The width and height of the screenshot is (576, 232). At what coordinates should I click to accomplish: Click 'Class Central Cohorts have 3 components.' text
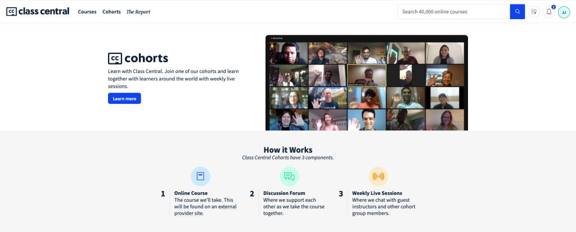pos(288,157)
